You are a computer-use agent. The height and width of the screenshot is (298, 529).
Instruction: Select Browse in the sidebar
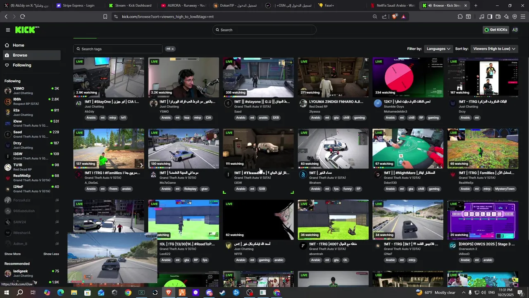point(31,55)
